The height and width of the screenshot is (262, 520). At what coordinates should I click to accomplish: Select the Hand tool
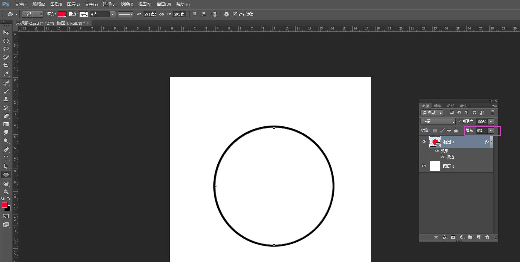click(6, 184)
